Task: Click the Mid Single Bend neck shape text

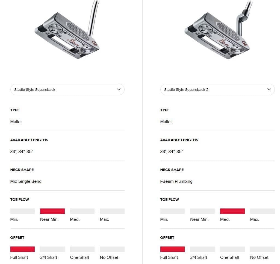Action: (26, 181)
